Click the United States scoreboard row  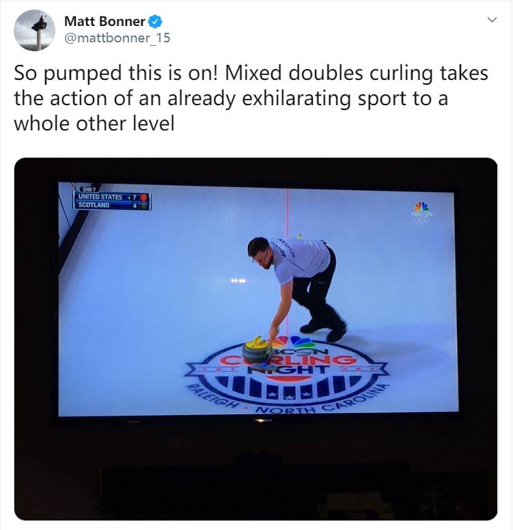(111, 197)
